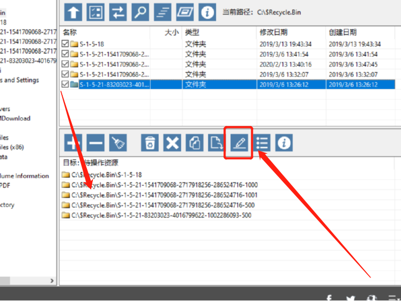Remove item with the minus icon
The width and height of the screenshot is (401, 301).
pyautogui.click(x=96, y=142)
